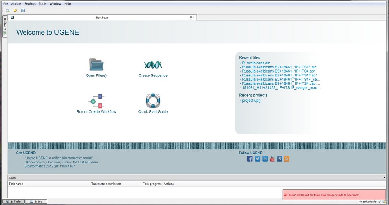Click the Quick Start Guide label
Screen dimensions: 389x205
pos(153,112)
